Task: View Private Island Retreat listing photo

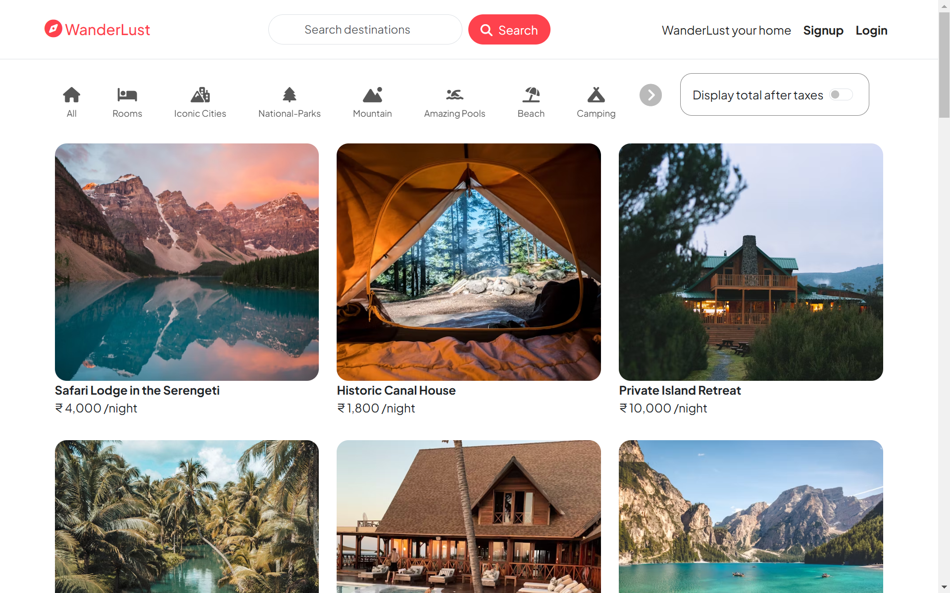Action: [x=750, y=262]
